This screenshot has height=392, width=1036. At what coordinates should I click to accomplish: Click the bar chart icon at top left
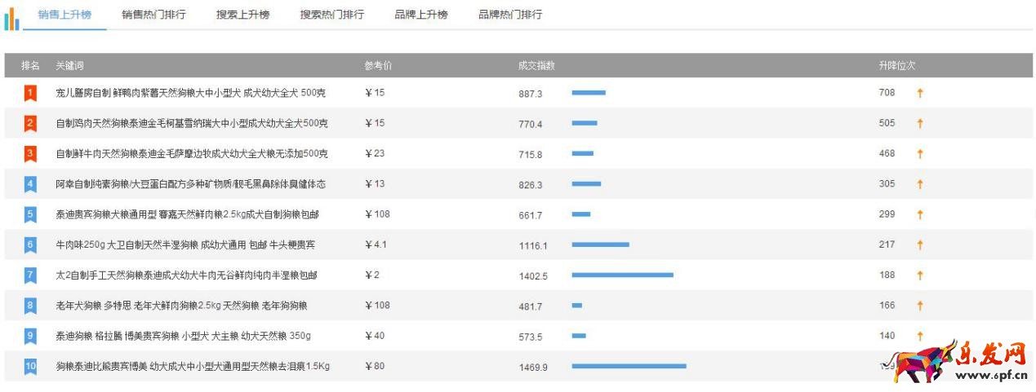point(11,18)
